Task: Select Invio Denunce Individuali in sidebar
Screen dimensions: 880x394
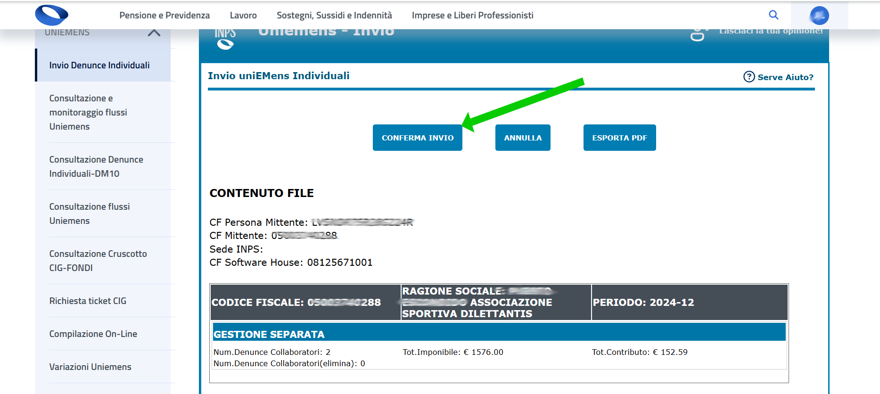Action: click(x=99, y=66)
